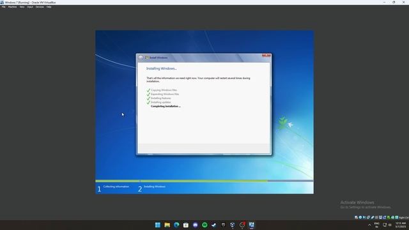Click the audio status icon in VM status bar
This screenshot has height=230, width=409.
[x=364, y=217]
